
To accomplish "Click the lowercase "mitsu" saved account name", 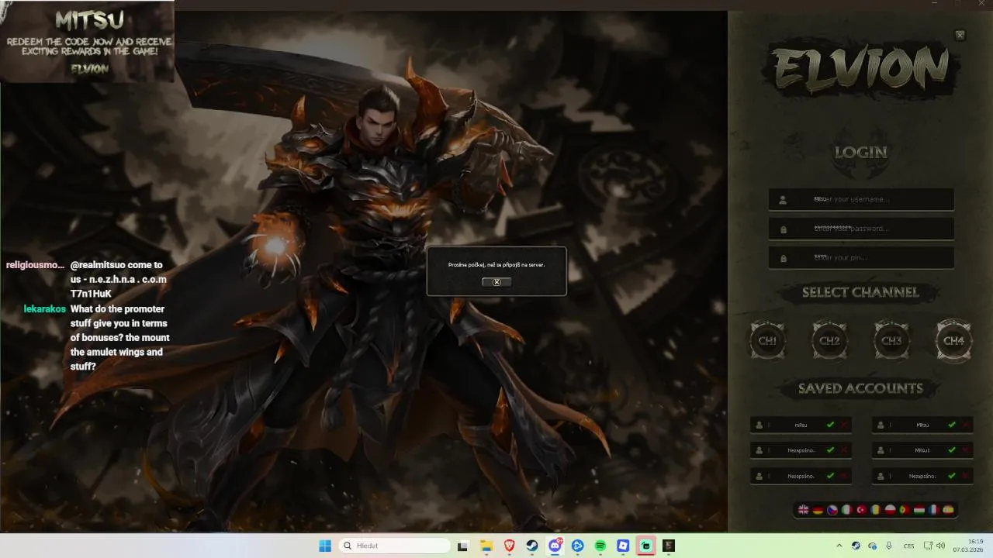I will click(801, 425).
